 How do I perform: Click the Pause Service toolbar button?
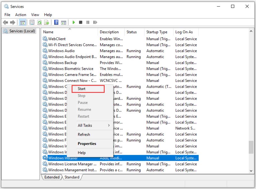click(88, 22)
